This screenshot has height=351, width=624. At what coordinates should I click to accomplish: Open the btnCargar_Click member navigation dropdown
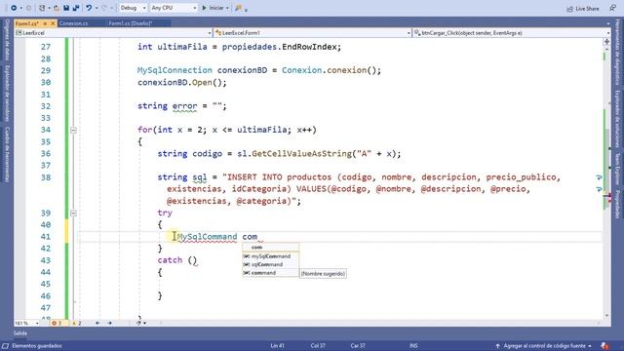512,33
